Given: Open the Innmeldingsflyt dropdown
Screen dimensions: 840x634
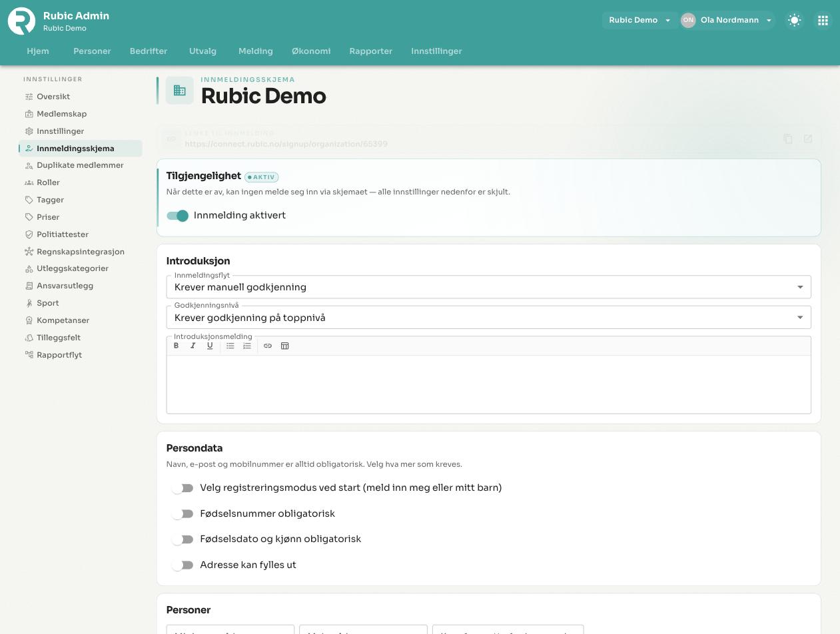Looking at the screenshot, I should click(x=488, y=287).
